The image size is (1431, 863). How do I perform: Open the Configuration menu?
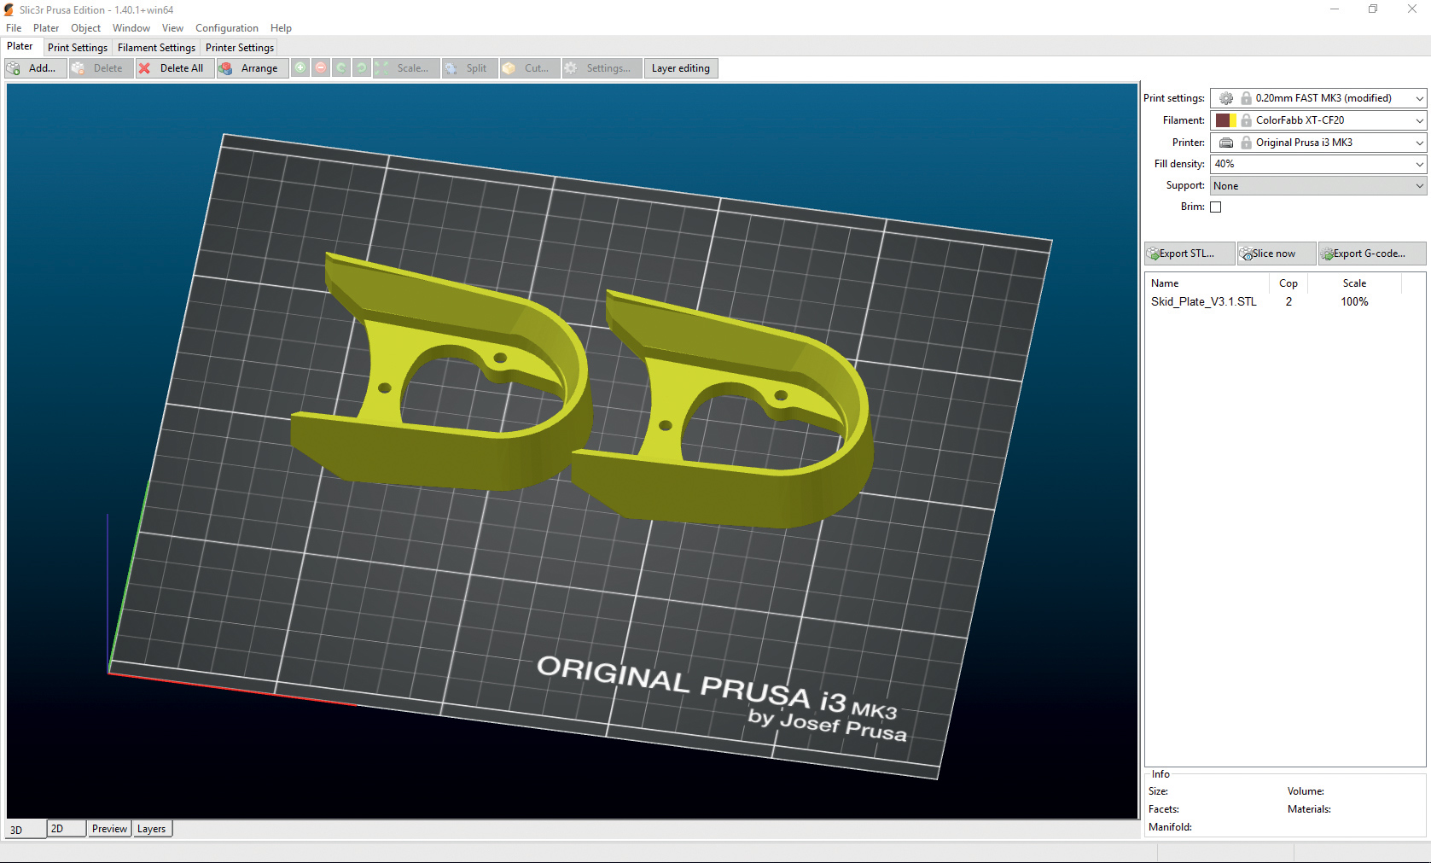click(227, 28)
